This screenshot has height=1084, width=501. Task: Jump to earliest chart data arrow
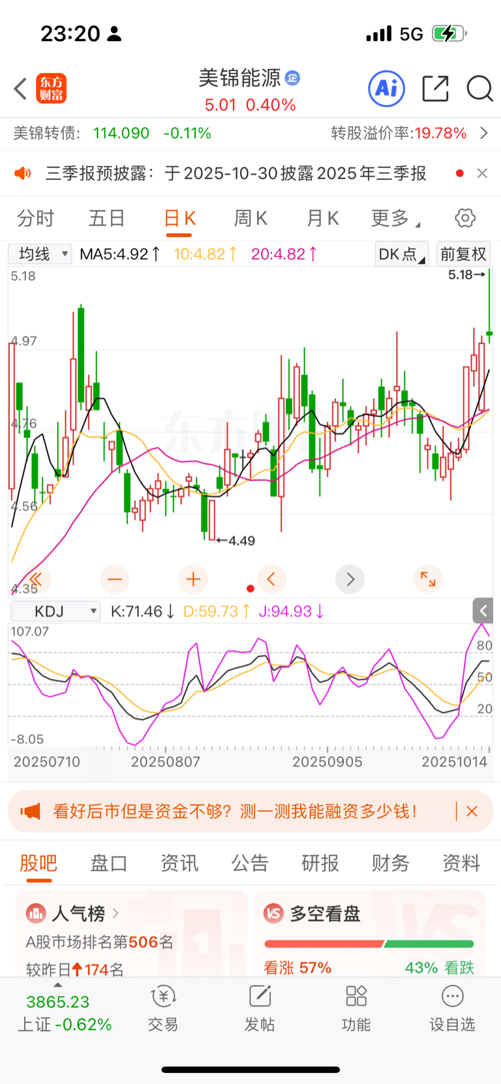coord(36,579)
